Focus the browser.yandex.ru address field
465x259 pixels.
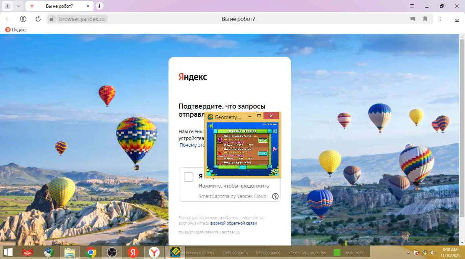tap(82, 19)
